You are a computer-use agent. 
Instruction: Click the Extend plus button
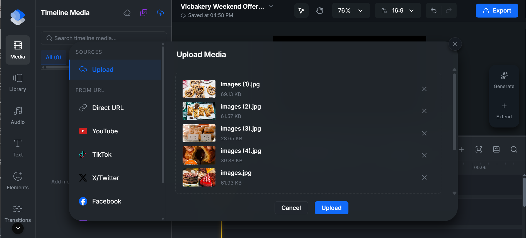point(504,111)
